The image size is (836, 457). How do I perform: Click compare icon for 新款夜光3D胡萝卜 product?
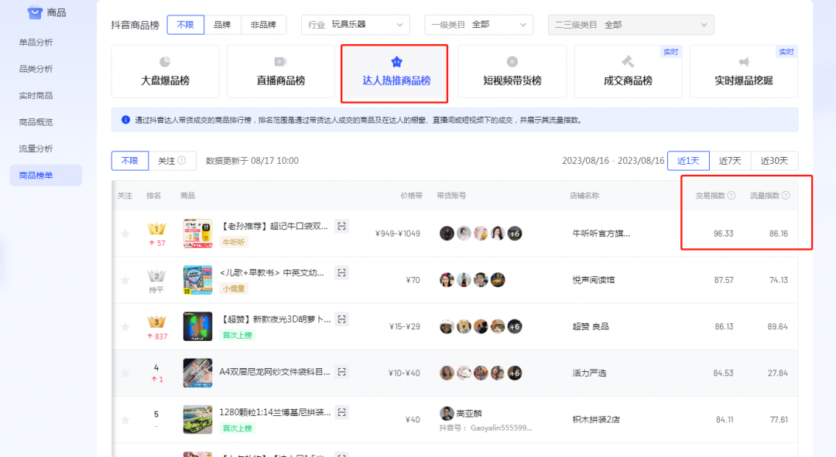pos(342,319)
